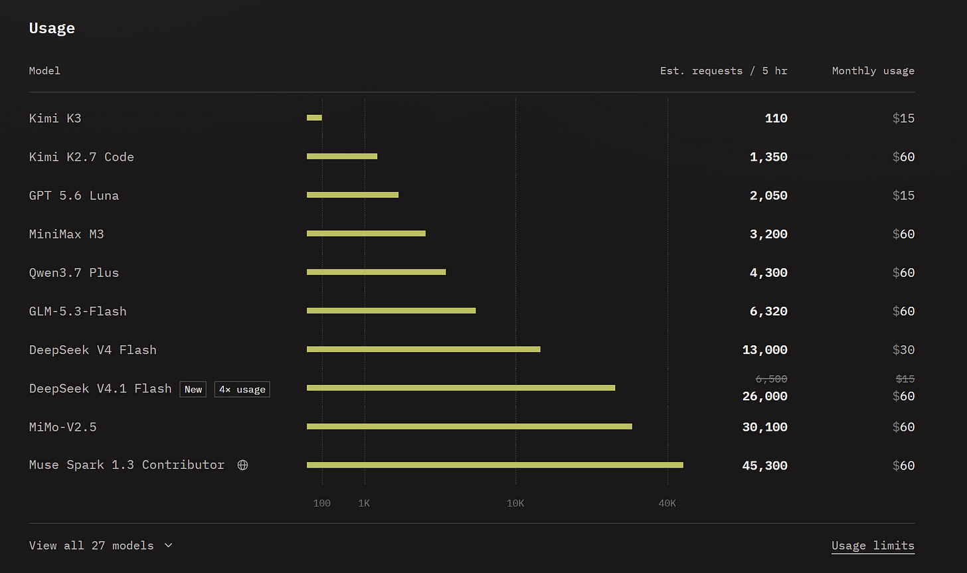
Task: Select the Kimi K2.7 Code model name
Action: click(x=82, y=157)
